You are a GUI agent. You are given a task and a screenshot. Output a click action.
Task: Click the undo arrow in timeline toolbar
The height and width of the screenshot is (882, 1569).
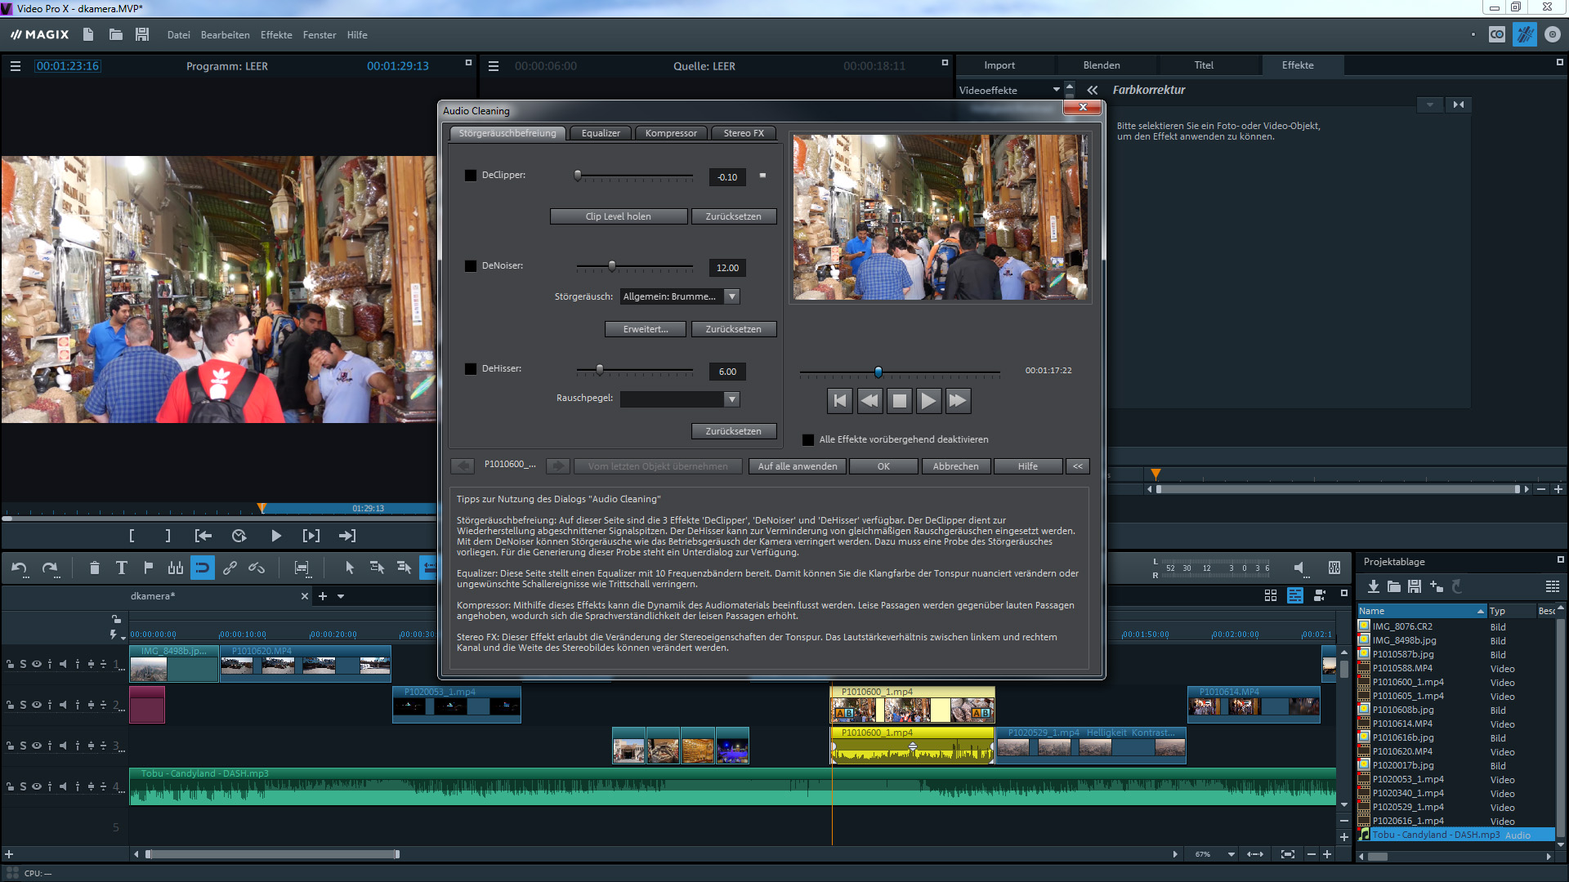(x=20, y=568)
